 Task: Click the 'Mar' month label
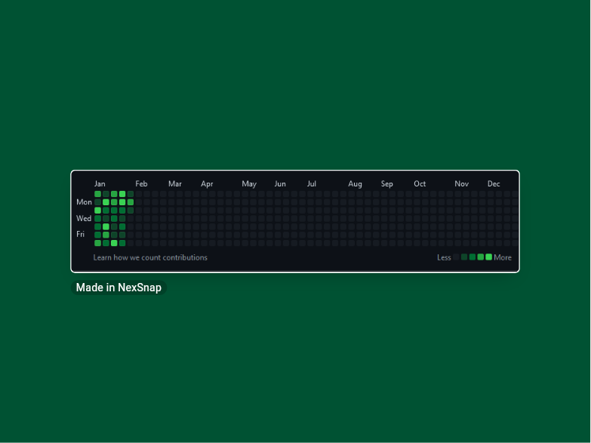(x=175, y=183)
